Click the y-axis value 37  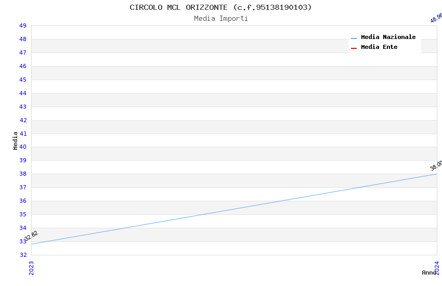pyautogui.click(x=23, y=187)
